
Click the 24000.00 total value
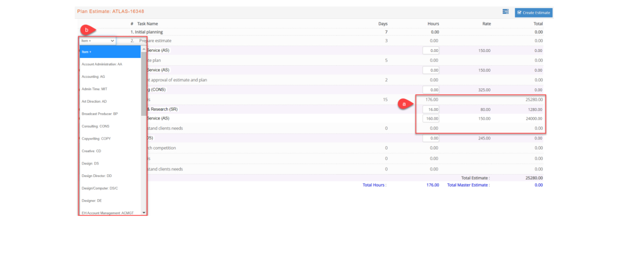point(533,119)
